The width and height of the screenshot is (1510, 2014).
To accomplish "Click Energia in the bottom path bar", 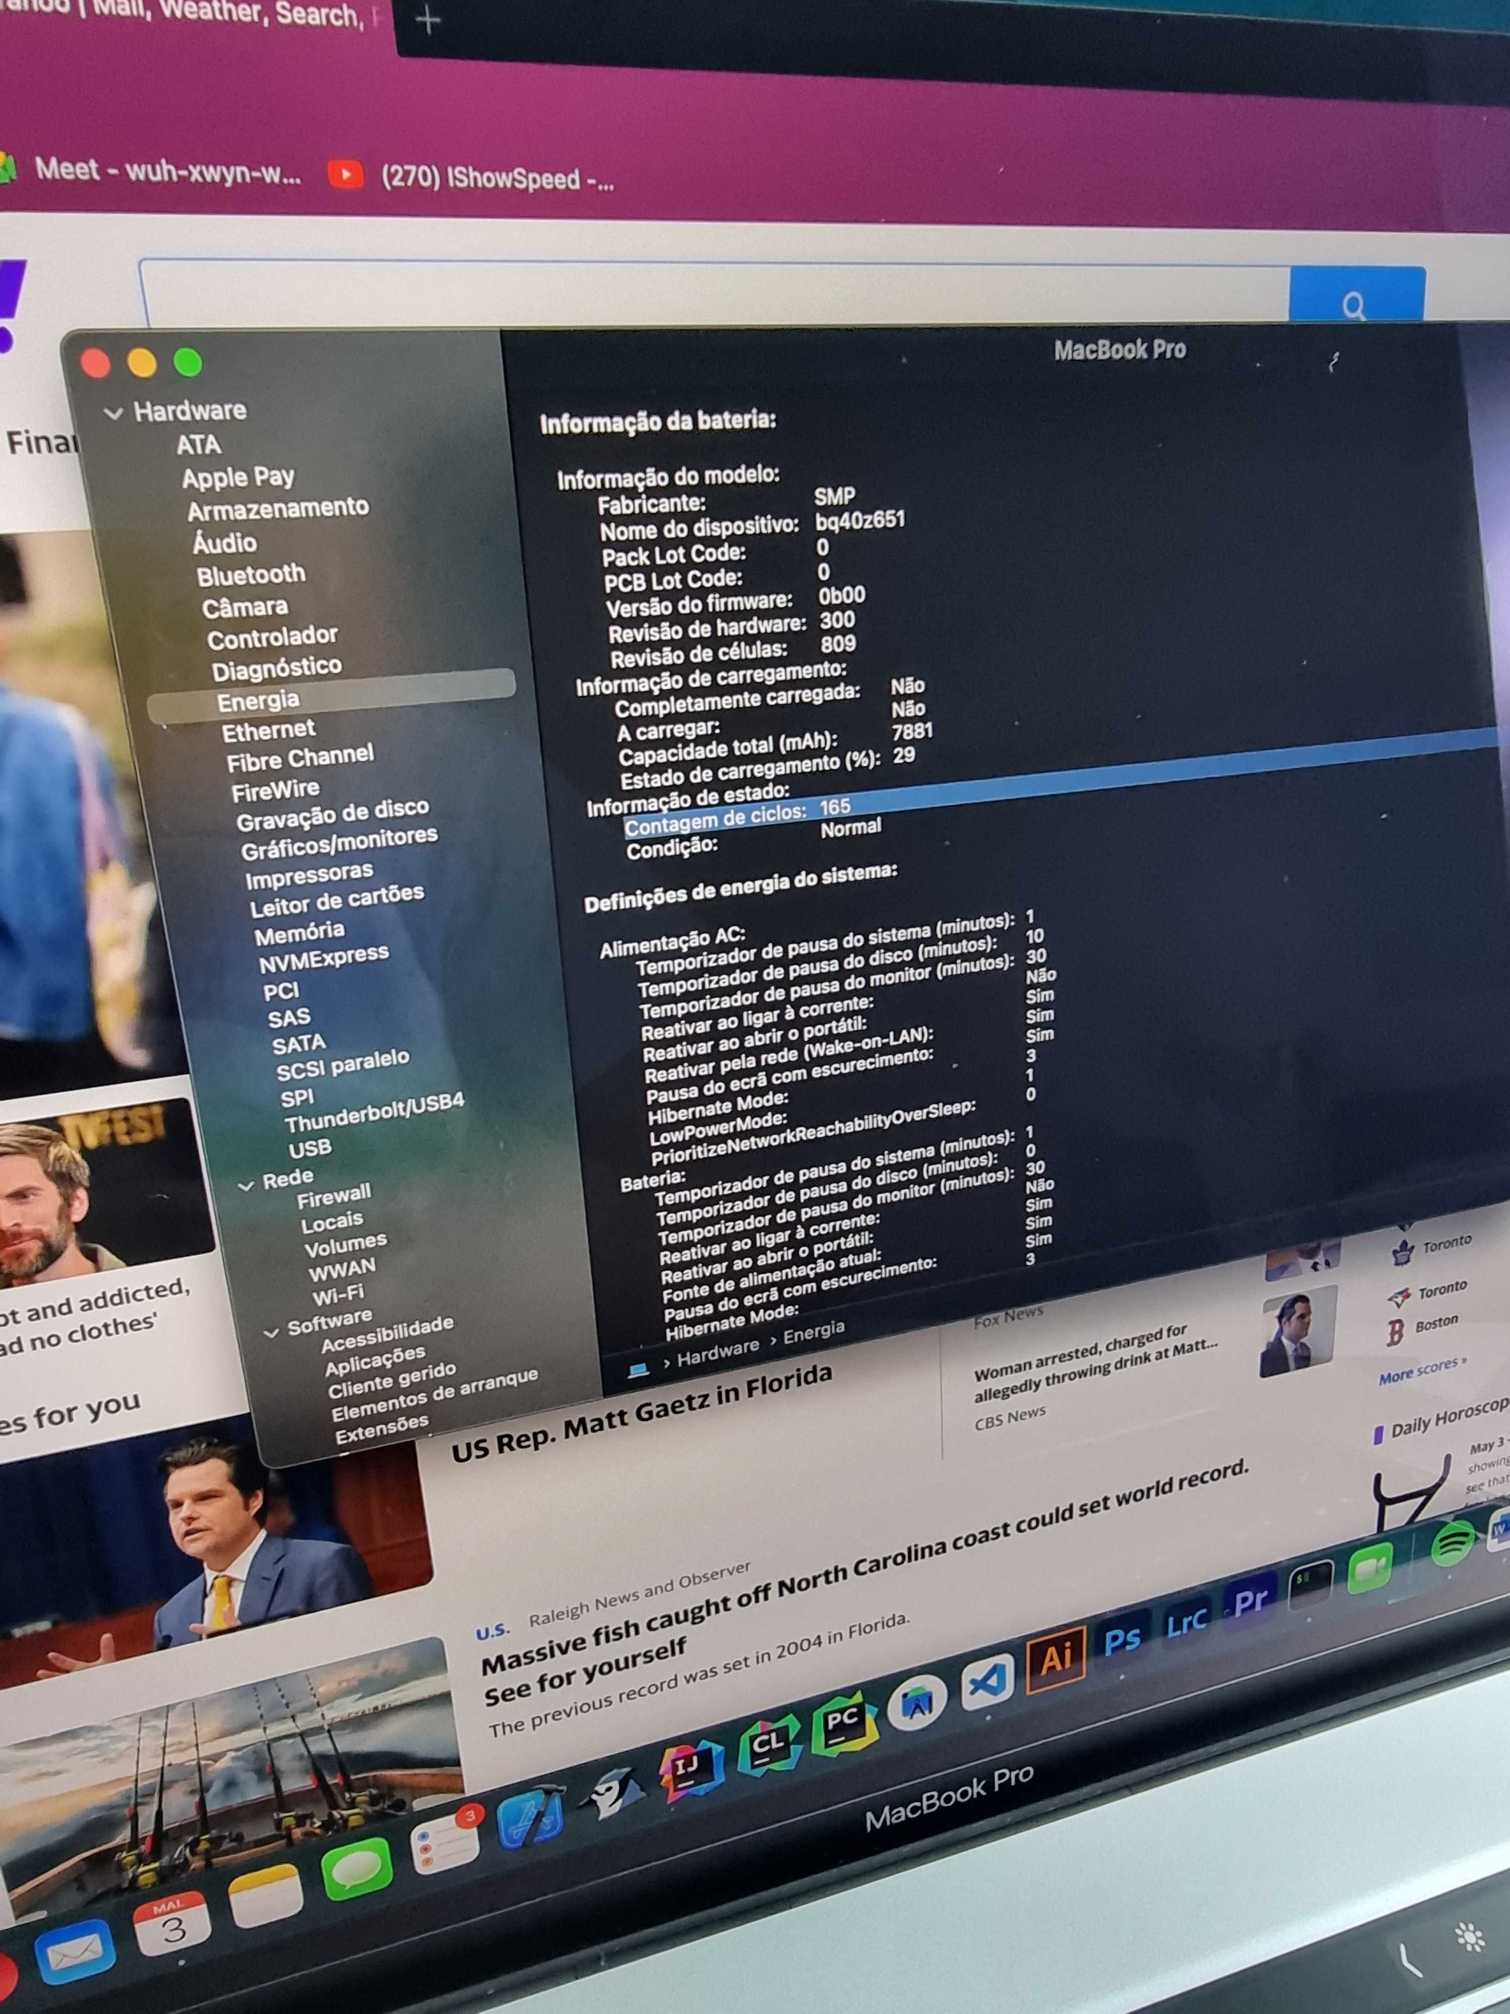I will (814, 1331).
